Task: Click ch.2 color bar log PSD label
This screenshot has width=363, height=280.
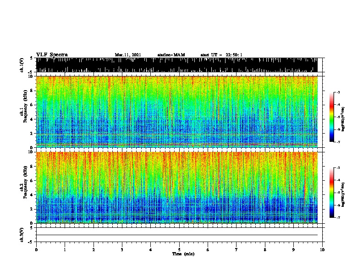Action: click(x=343, y=194)
